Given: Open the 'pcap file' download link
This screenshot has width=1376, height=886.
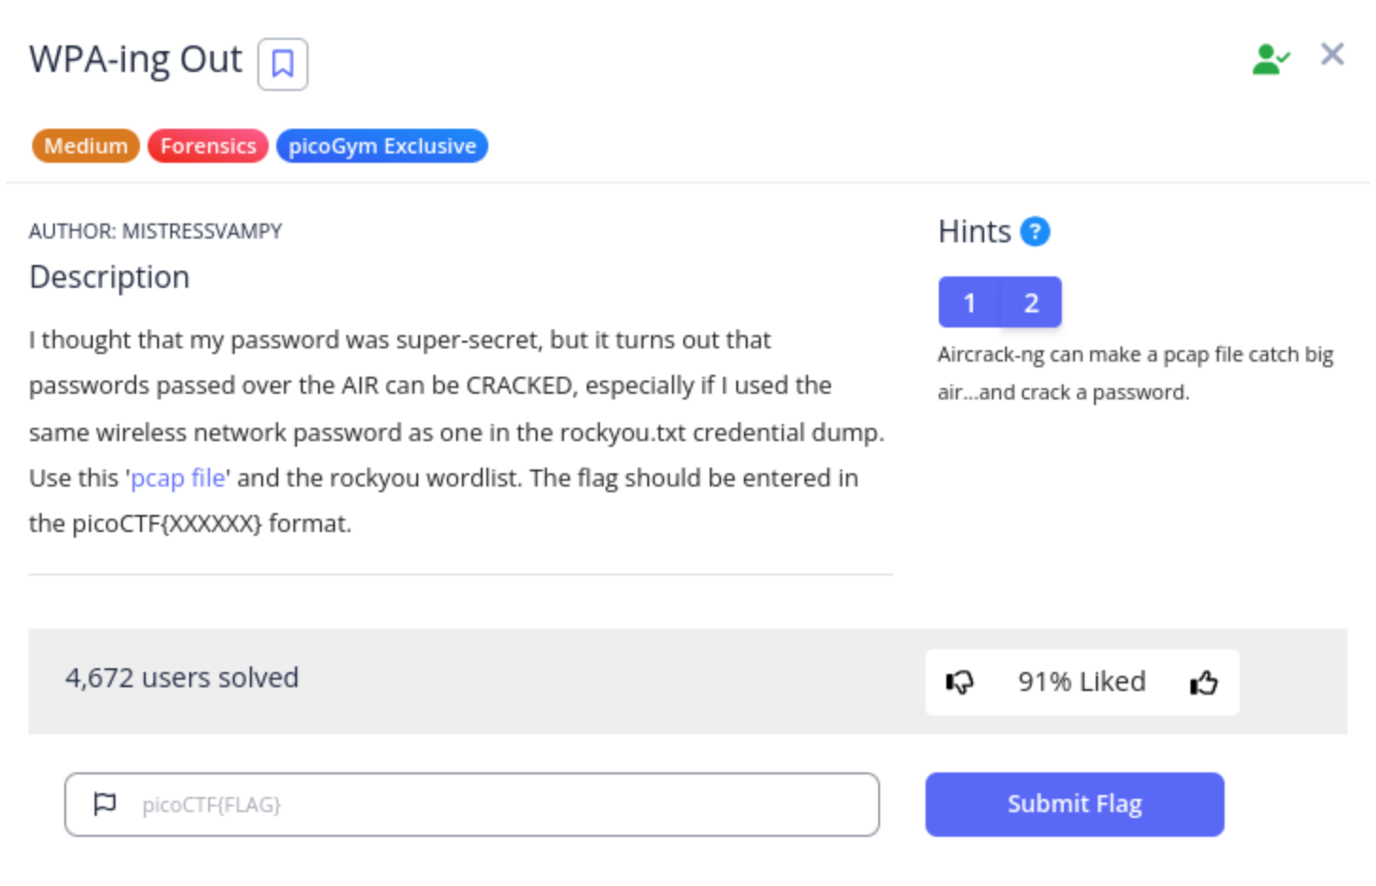Looking at the screenshot, I should click(x=178, y=478).
